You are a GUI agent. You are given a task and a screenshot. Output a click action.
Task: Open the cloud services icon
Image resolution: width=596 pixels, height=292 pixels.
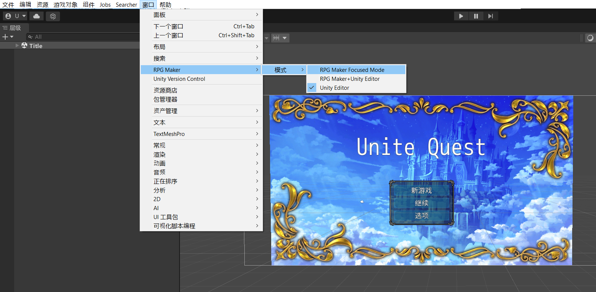point(37,16)
